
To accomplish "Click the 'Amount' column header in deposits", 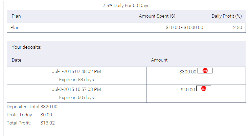I will 159,60.
